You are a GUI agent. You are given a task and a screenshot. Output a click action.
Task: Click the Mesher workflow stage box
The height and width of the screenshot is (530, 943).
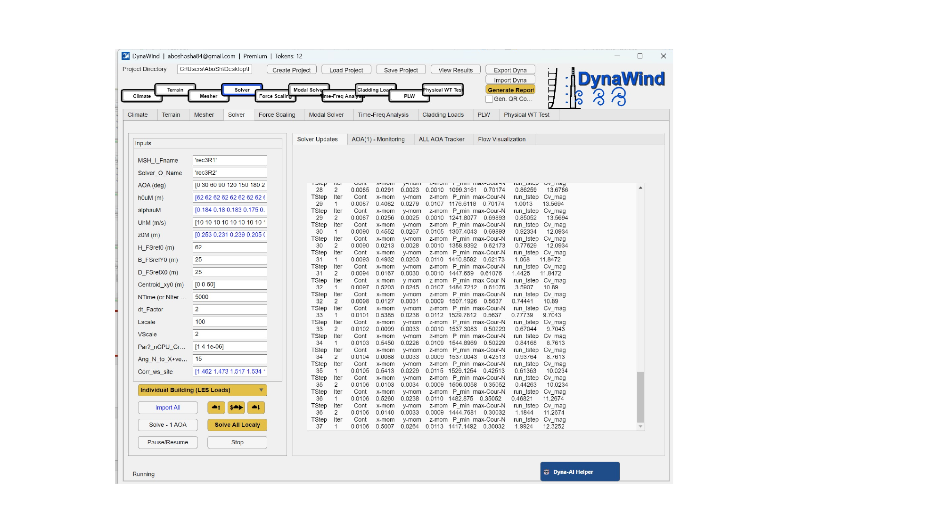click(x=208, y=96)
